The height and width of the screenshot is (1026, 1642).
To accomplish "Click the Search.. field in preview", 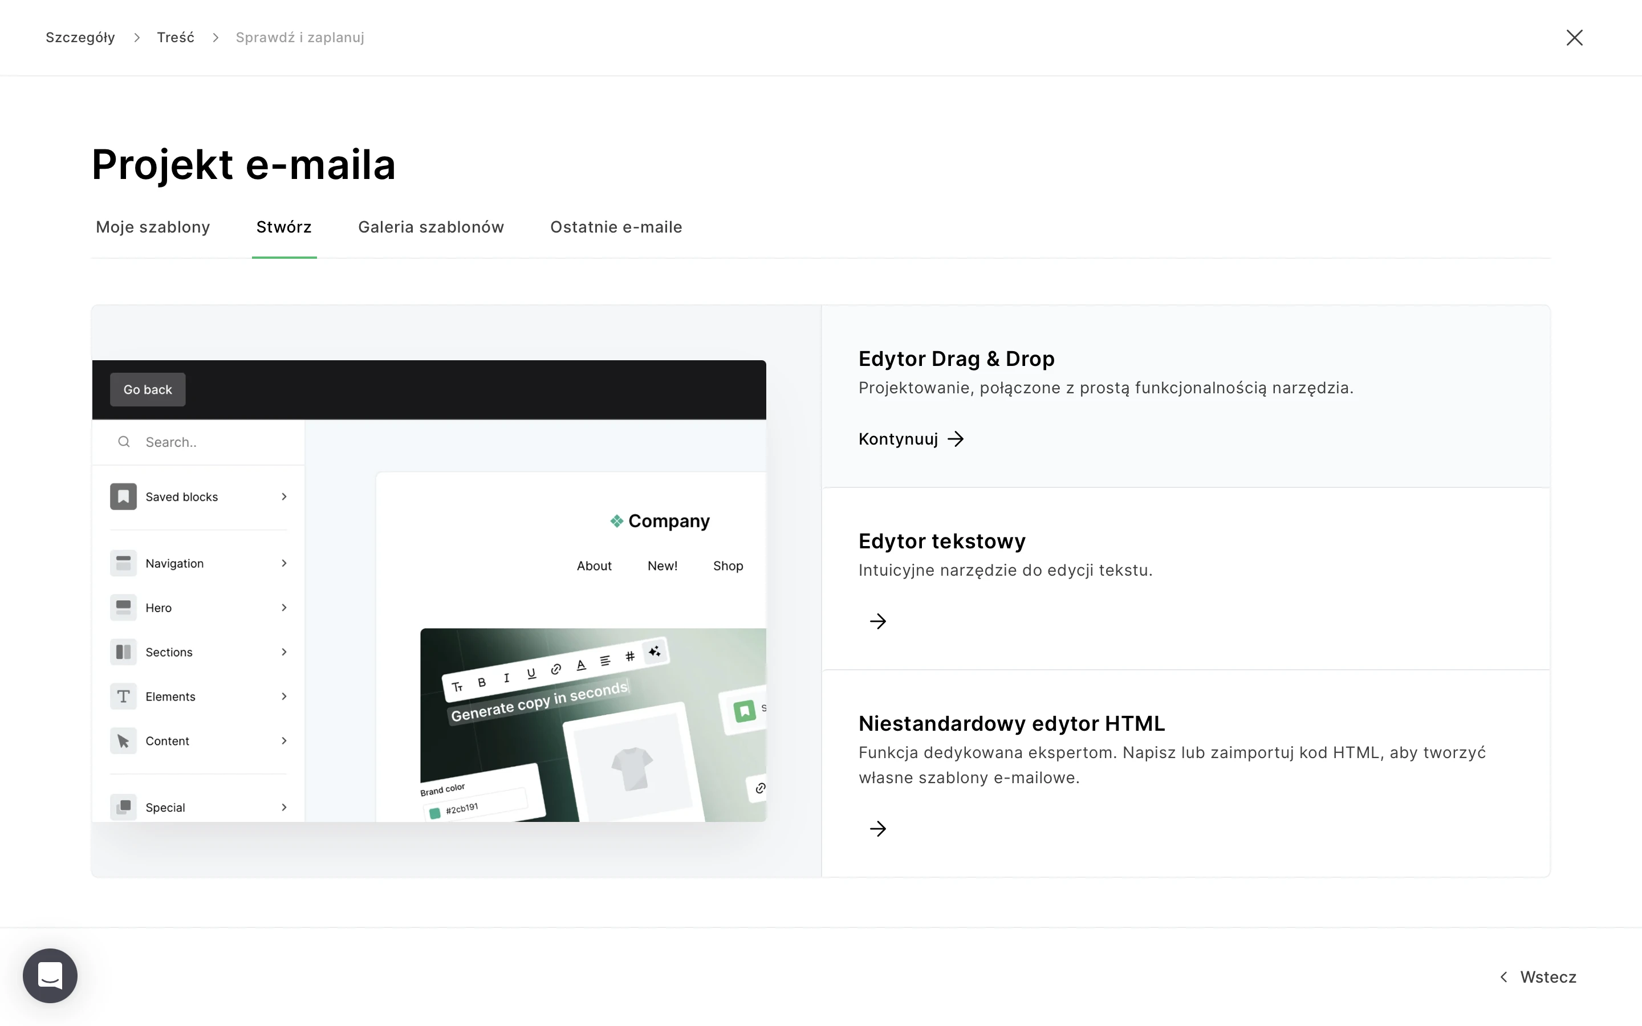I will tap(198, 442).
